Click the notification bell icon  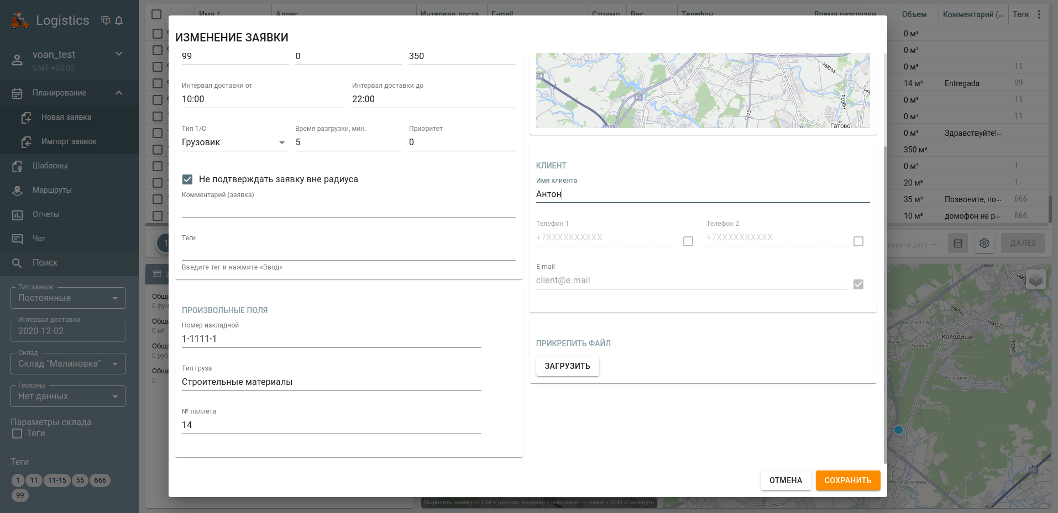point(119,20)
